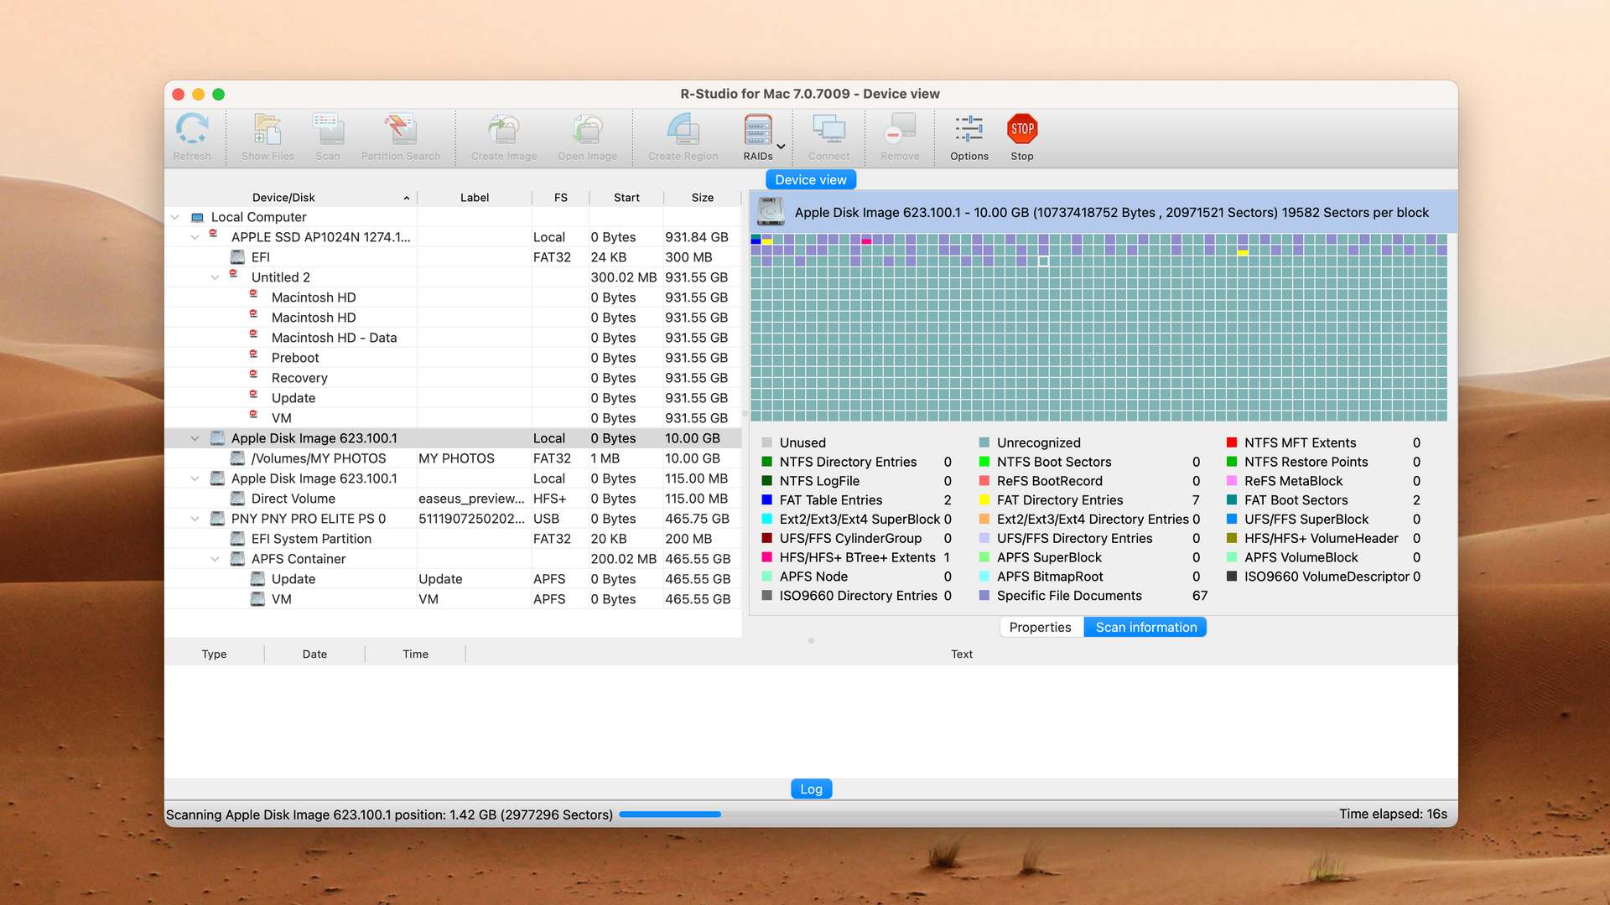Click the FAT Table Entries blue swatch
The width and height of the screenshot is (1610, 905).
[x=766, y=500]
